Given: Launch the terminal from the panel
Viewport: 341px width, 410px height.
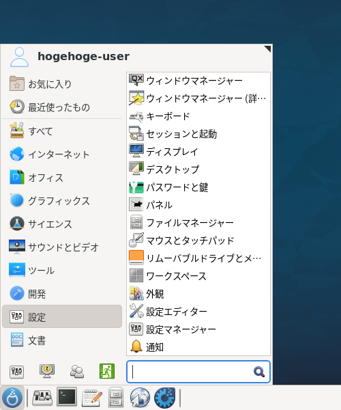Looking at the screenshot, I should (x=67, y=397).
